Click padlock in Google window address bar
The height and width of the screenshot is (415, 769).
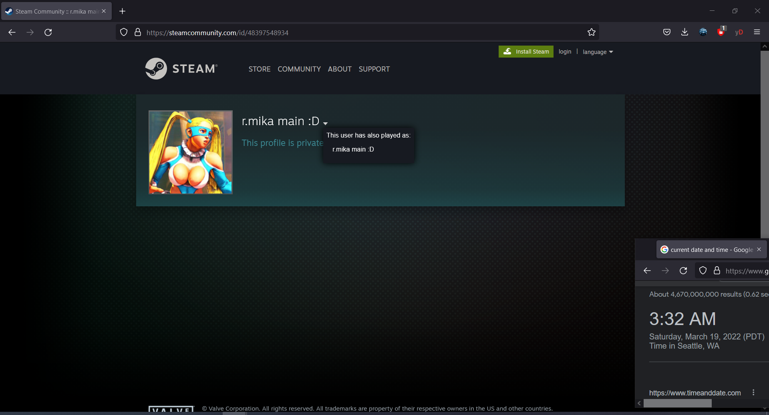coord(717,271)
